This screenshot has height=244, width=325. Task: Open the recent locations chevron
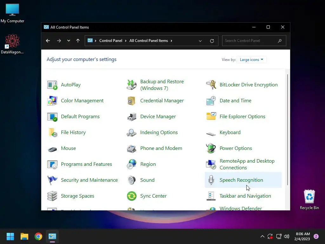pyautogui.click(x=69, y=41)
